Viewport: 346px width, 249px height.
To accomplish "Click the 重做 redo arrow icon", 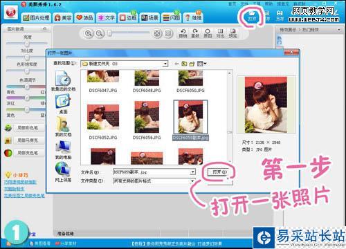I will 195,33.
